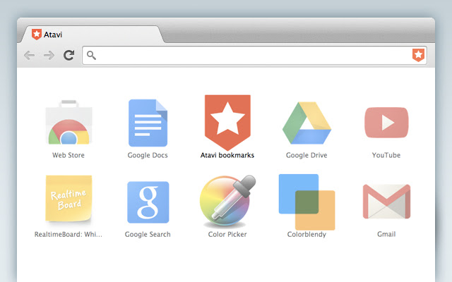Open the Realtime Board sticky note icon
Viewport: 452px width, 282px height.
click(x=69, y=199)
